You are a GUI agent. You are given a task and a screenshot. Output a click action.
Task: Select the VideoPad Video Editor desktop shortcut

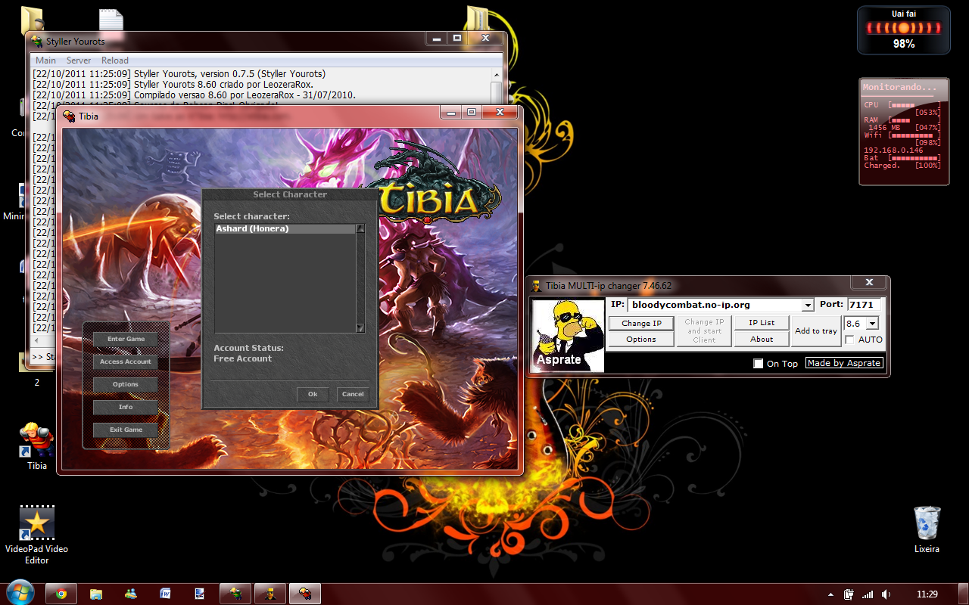coord(36,535)
